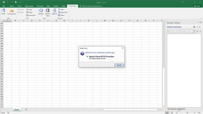Open the Functions dropdown in the ribbon
This screenshot has width=203, height=114.
(x=31, y=15)
